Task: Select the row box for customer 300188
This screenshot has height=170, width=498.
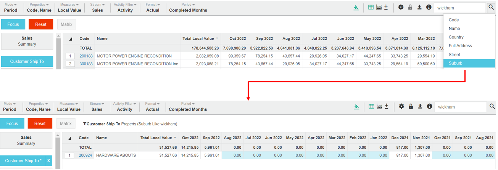Action: click(70, 64)
